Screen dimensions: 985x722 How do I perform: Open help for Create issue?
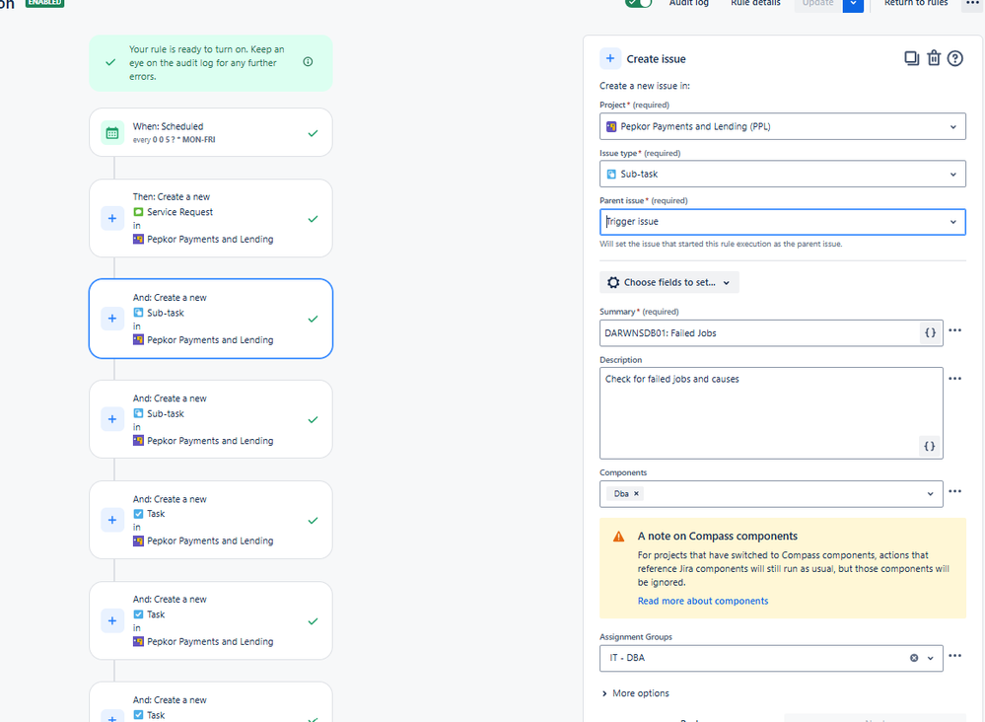point(954,58)
